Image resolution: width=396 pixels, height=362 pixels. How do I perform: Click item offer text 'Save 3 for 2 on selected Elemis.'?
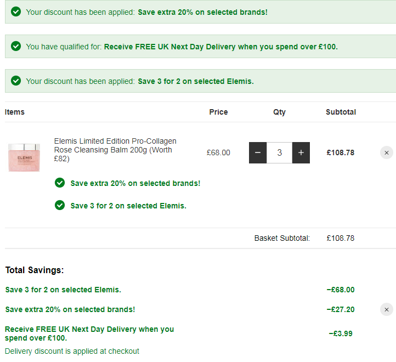(x=128, y=206)
